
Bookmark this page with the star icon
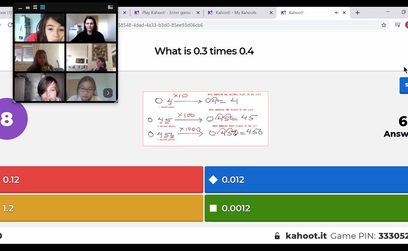[384, 25]
